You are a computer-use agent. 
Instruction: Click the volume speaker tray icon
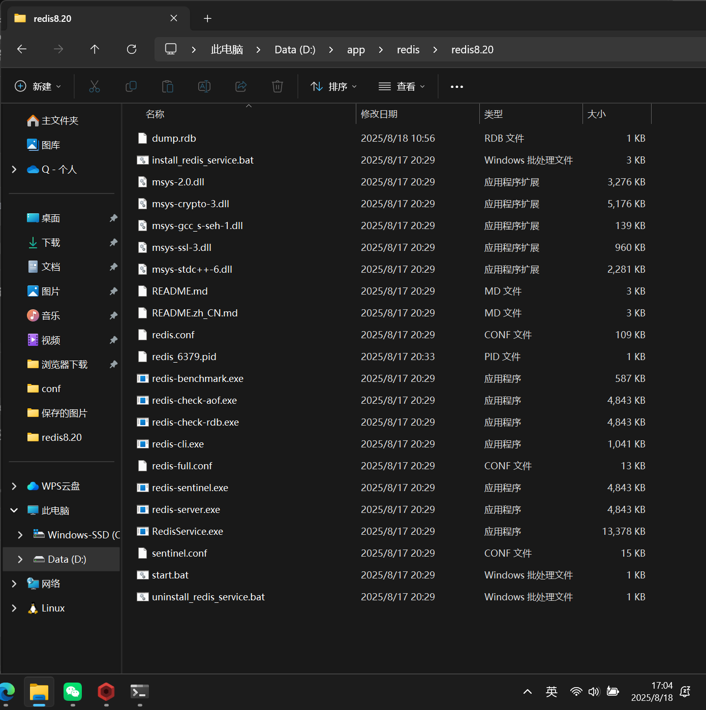tap(594, 692)
